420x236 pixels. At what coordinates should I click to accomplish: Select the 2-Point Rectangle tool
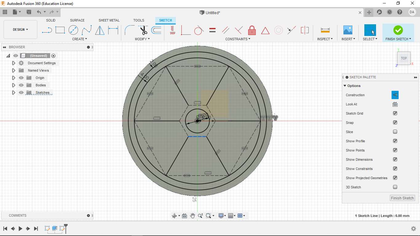[60, 30]
